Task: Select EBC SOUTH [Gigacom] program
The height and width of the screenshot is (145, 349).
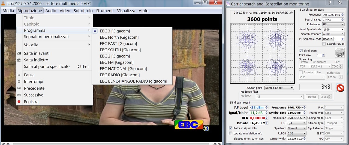Action: pos(132,50)
